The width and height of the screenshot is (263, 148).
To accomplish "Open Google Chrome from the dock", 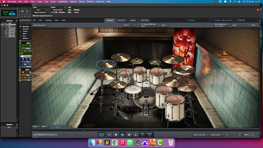I will pos(115,143).
